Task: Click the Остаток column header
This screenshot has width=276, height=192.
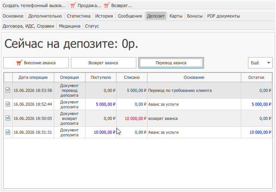Action: point(257,77)
